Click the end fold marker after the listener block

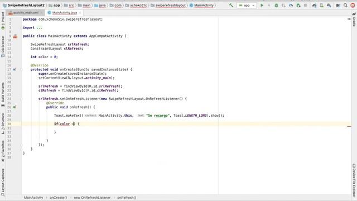21,145
